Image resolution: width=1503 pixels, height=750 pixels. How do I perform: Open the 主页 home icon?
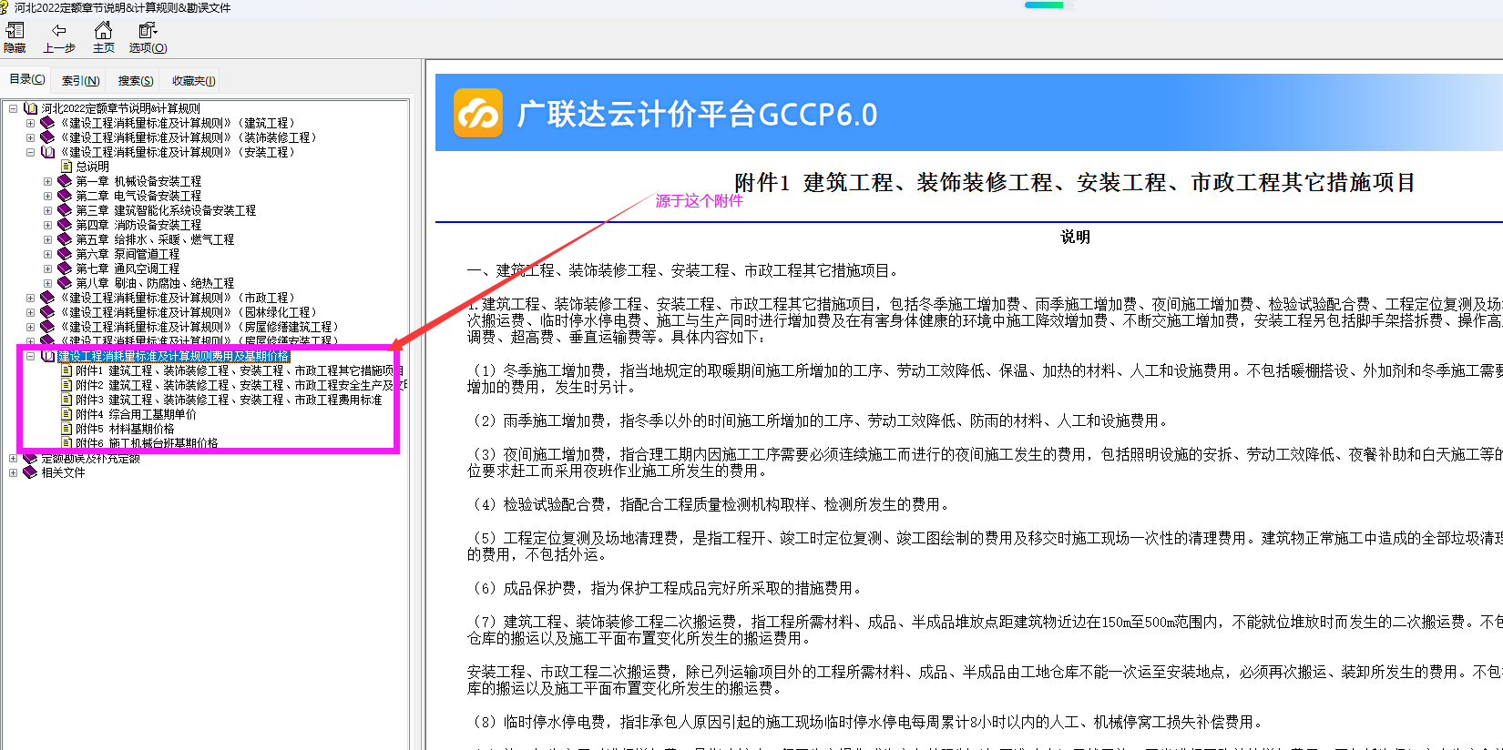click(104, 31)
